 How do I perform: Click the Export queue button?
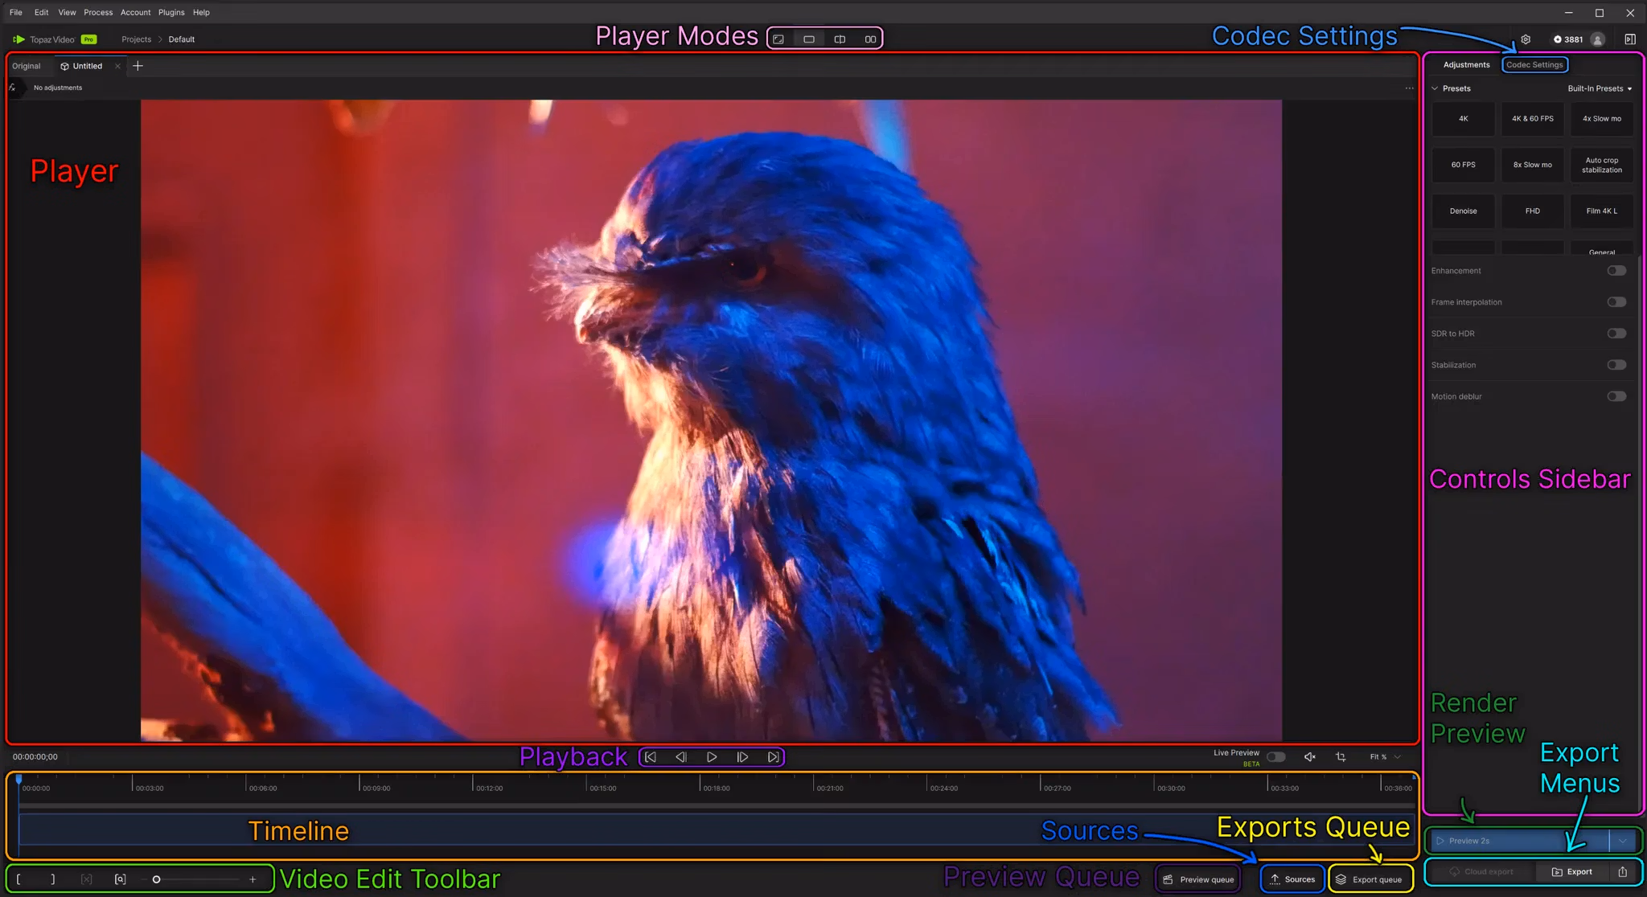pos(1370,879)
